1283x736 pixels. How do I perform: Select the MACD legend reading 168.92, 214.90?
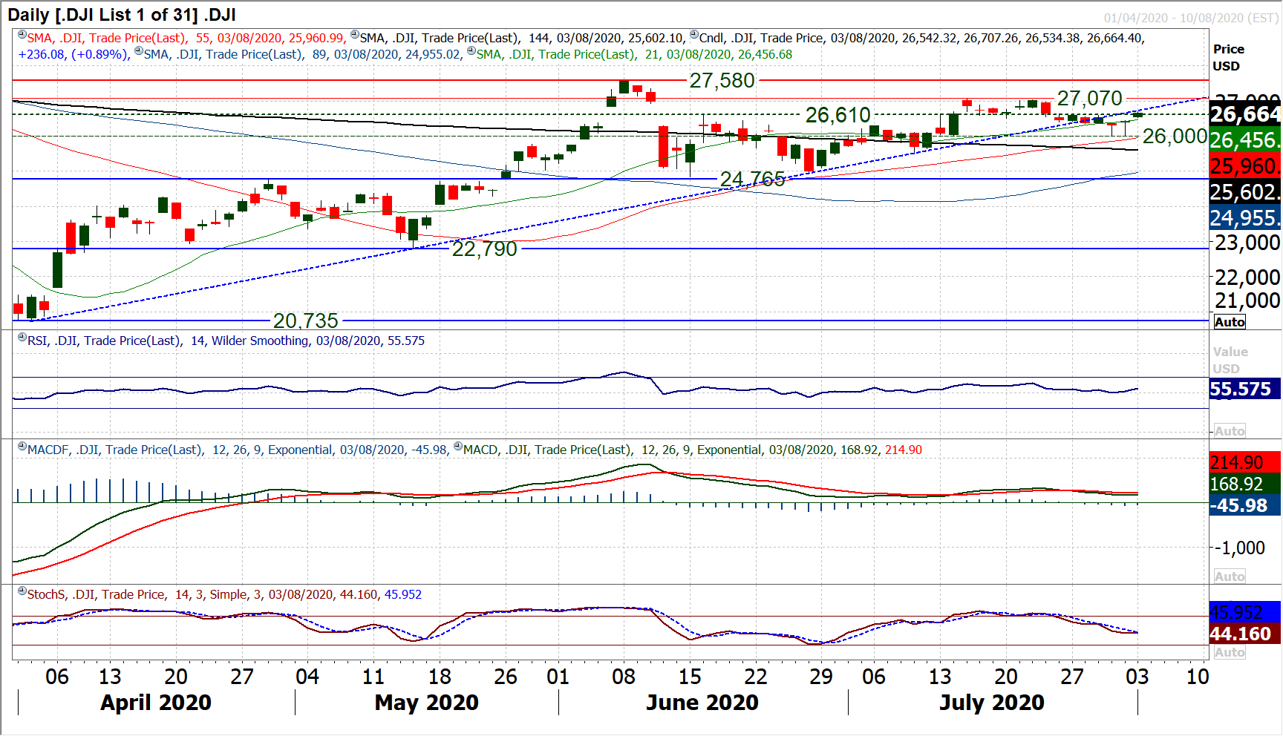693,450
